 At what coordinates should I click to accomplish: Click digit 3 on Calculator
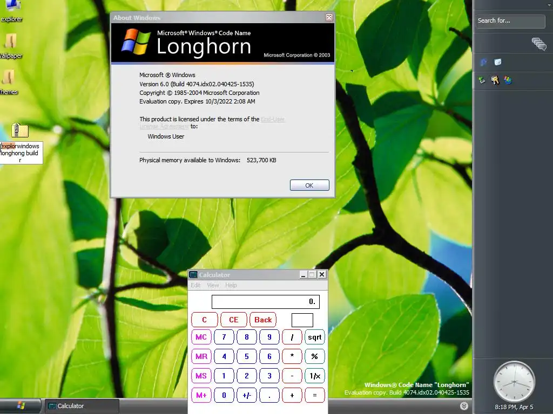(269, 376)
